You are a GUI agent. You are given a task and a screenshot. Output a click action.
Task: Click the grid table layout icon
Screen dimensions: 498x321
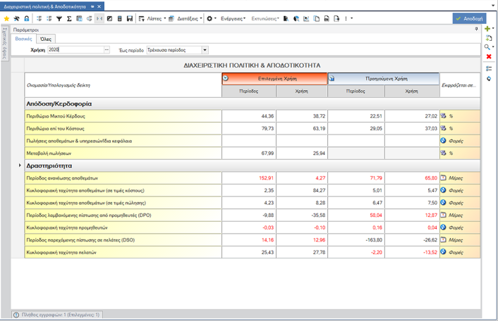click(x=79, y=19)
